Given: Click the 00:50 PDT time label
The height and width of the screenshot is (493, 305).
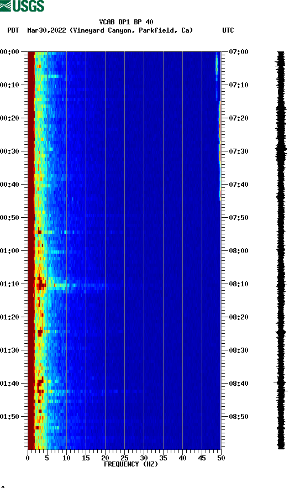Looking at the screenshot, I should click(10, 218).
